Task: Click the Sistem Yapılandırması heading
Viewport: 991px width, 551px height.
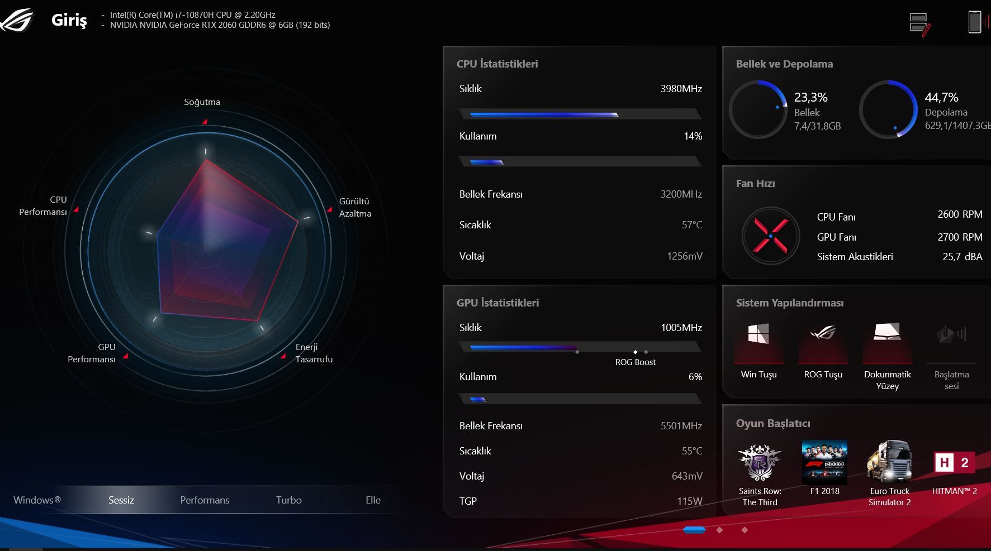Action: point(790,303)
